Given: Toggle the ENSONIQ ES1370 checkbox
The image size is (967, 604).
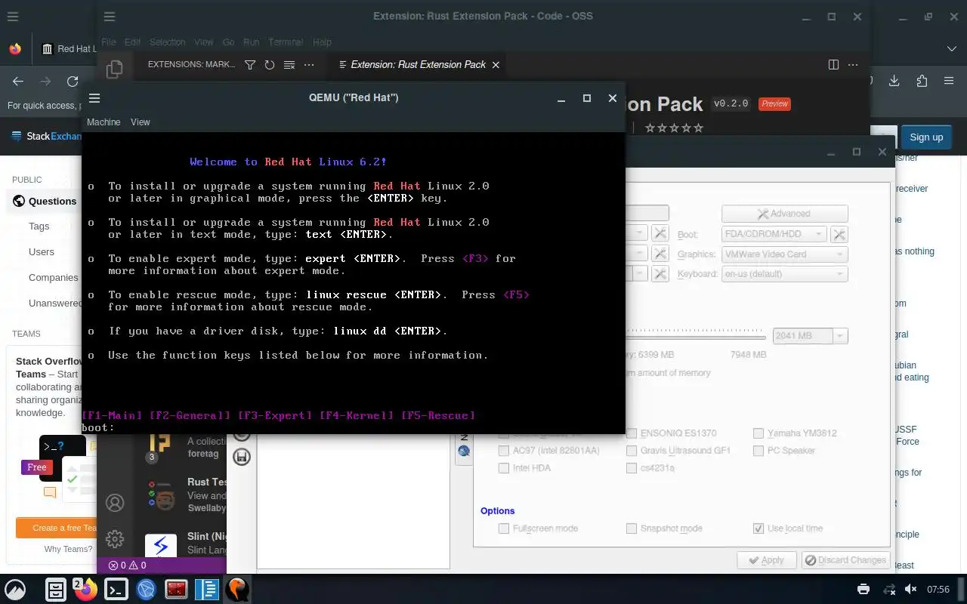Looking at the screenshot, I should [632, 433].
